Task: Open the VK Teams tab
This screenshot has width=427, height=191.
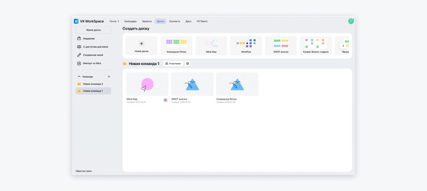Action: click(x=202, y=21)
